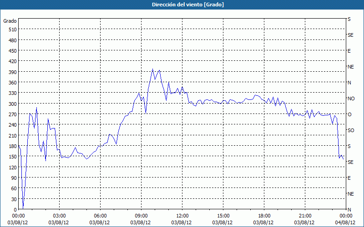The width and height of the screenshot is (364, 227).
Task: Pick the 360 label on the degree axis
Action: (13, 83)
